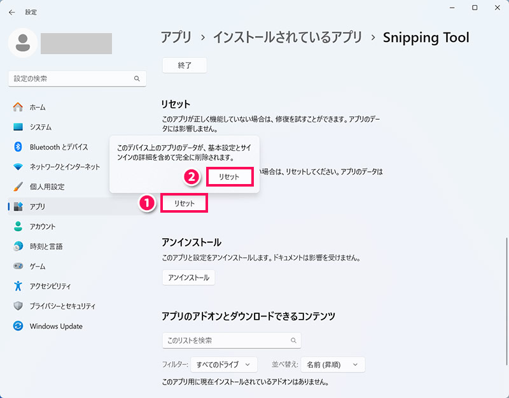Open すべてのドライブ filter dropdown
The width and height of the screenshot is (509, 398).
pos(224,364)
